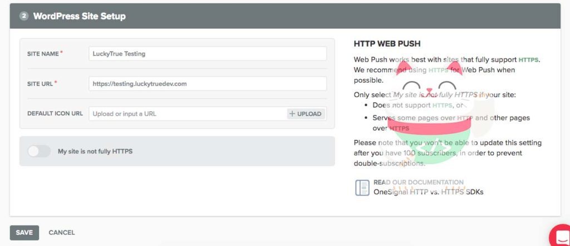Click the Cancel link
The height and width of the screenshot is (246, 570).
[x=62, y=233]
